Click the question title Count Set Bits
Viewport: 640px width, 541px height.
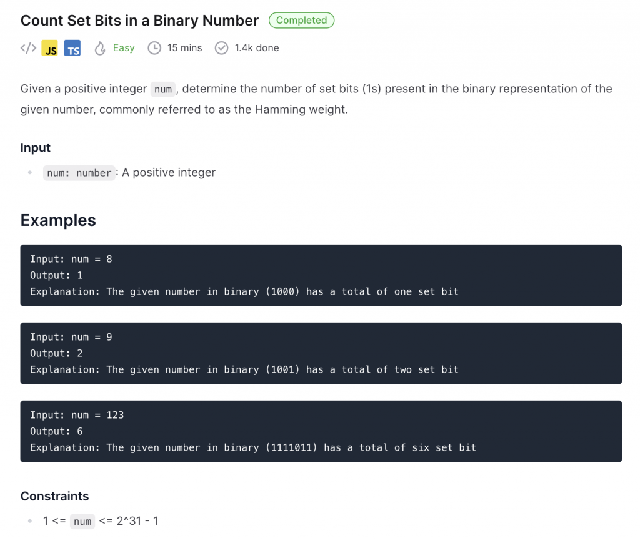click(x=139, y=21)
